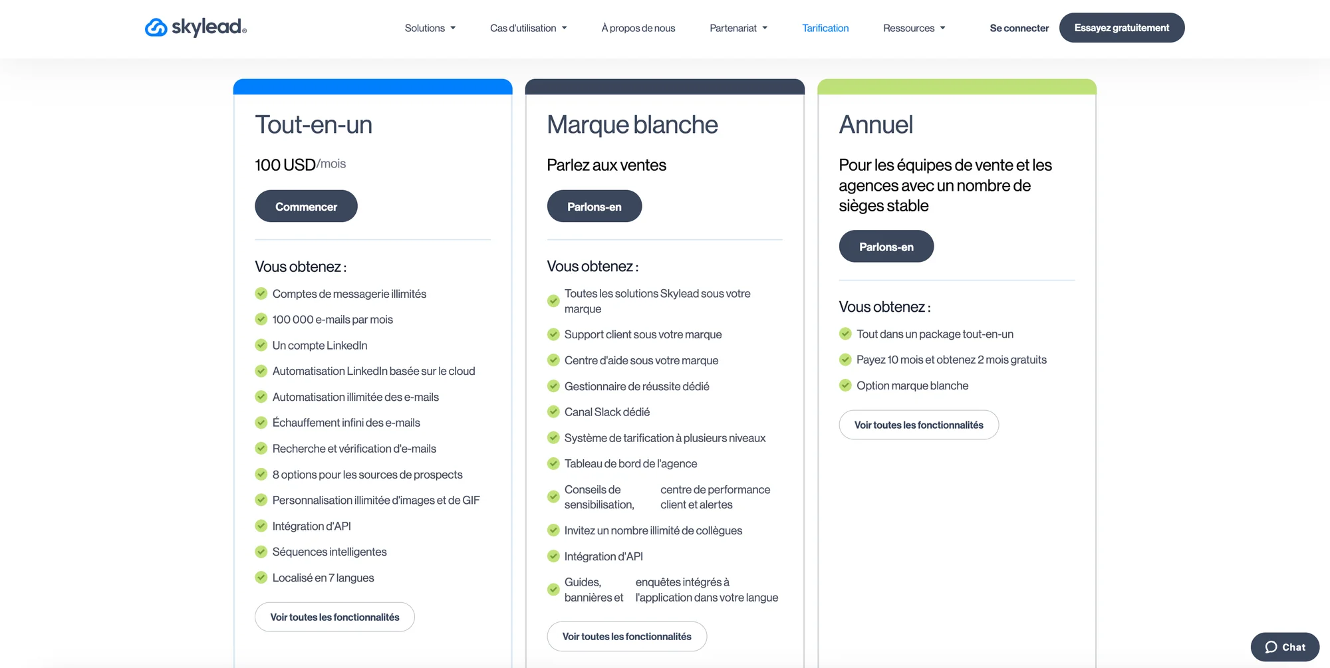This screenshot has height=668, width=1330.
Task: Click green check next to Canal Slack dédié
Action: [x=553, y=411]
